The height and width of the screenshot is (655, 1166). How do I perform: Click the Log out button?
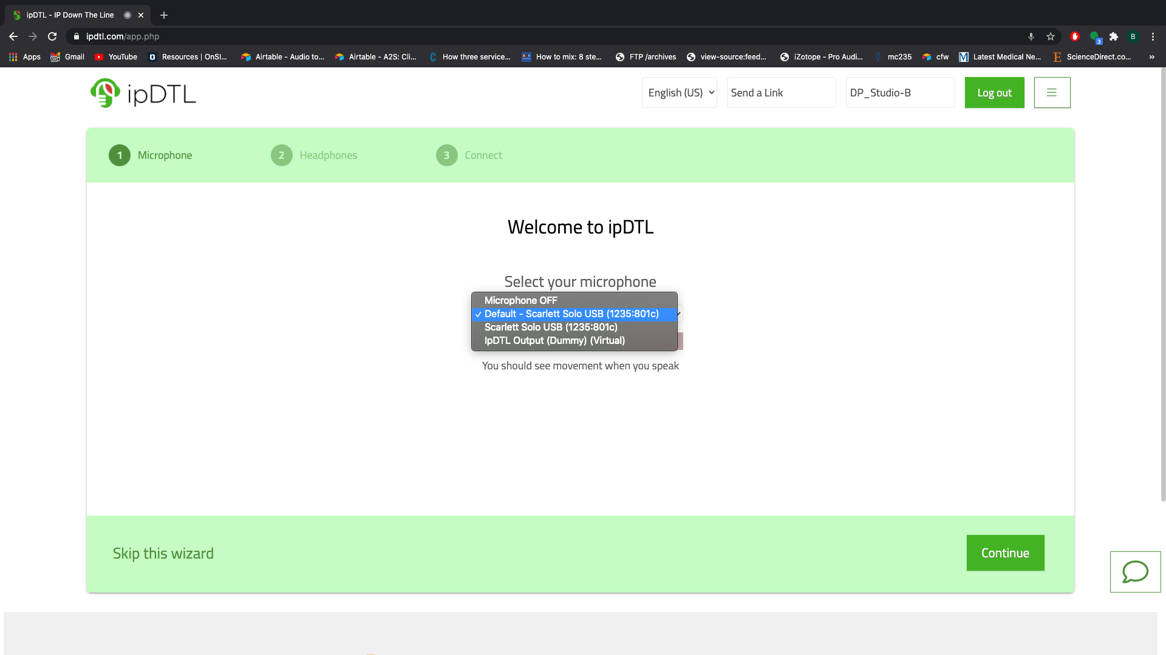click(x=994, y=93)
